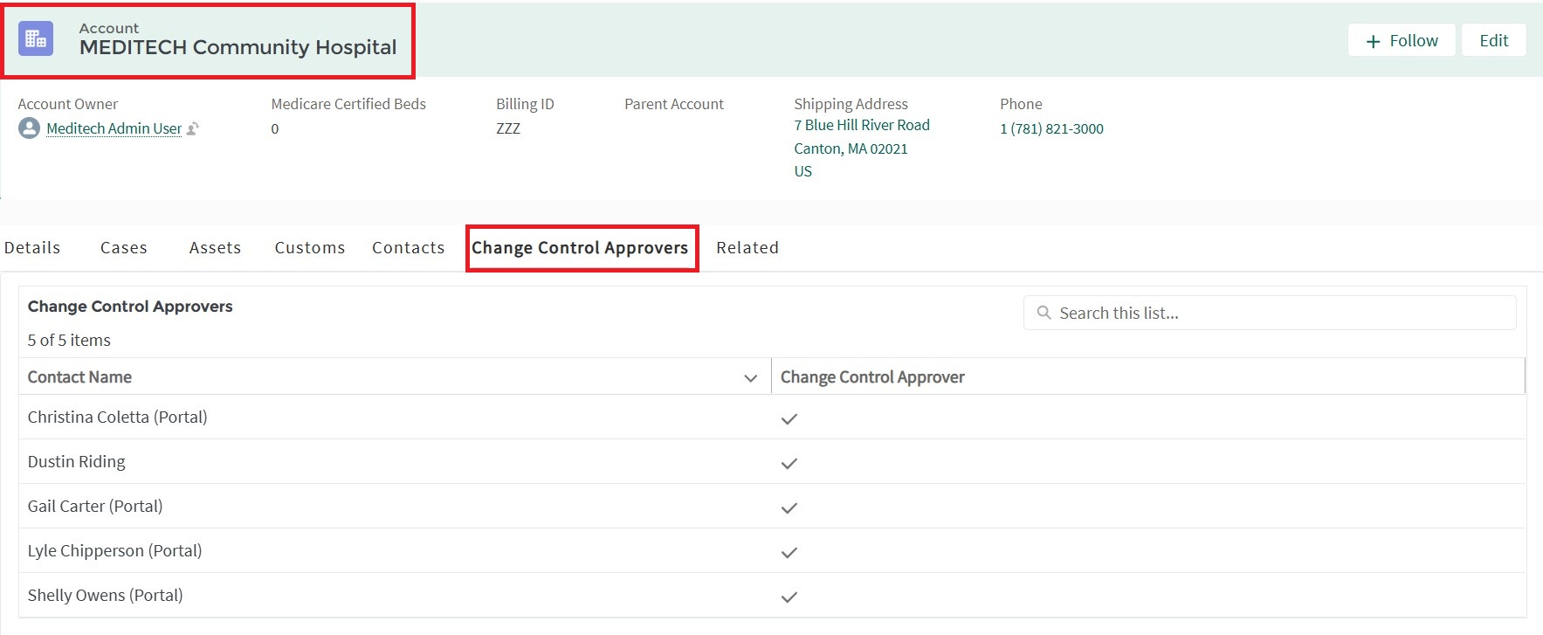Viewport: 1543px width, 635px height.
Task: Select the Assets tab
Action: coord(215,248)
